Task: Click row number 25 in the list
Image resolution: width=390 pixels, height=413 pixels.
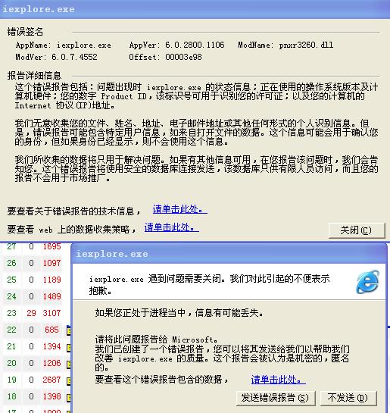Action: tap(11, 280)
